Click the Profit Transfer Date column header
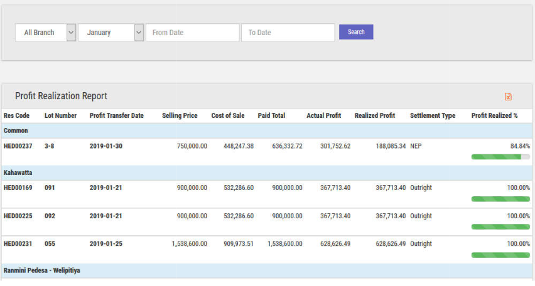535x286 pixels. click(x=116, y=116)
